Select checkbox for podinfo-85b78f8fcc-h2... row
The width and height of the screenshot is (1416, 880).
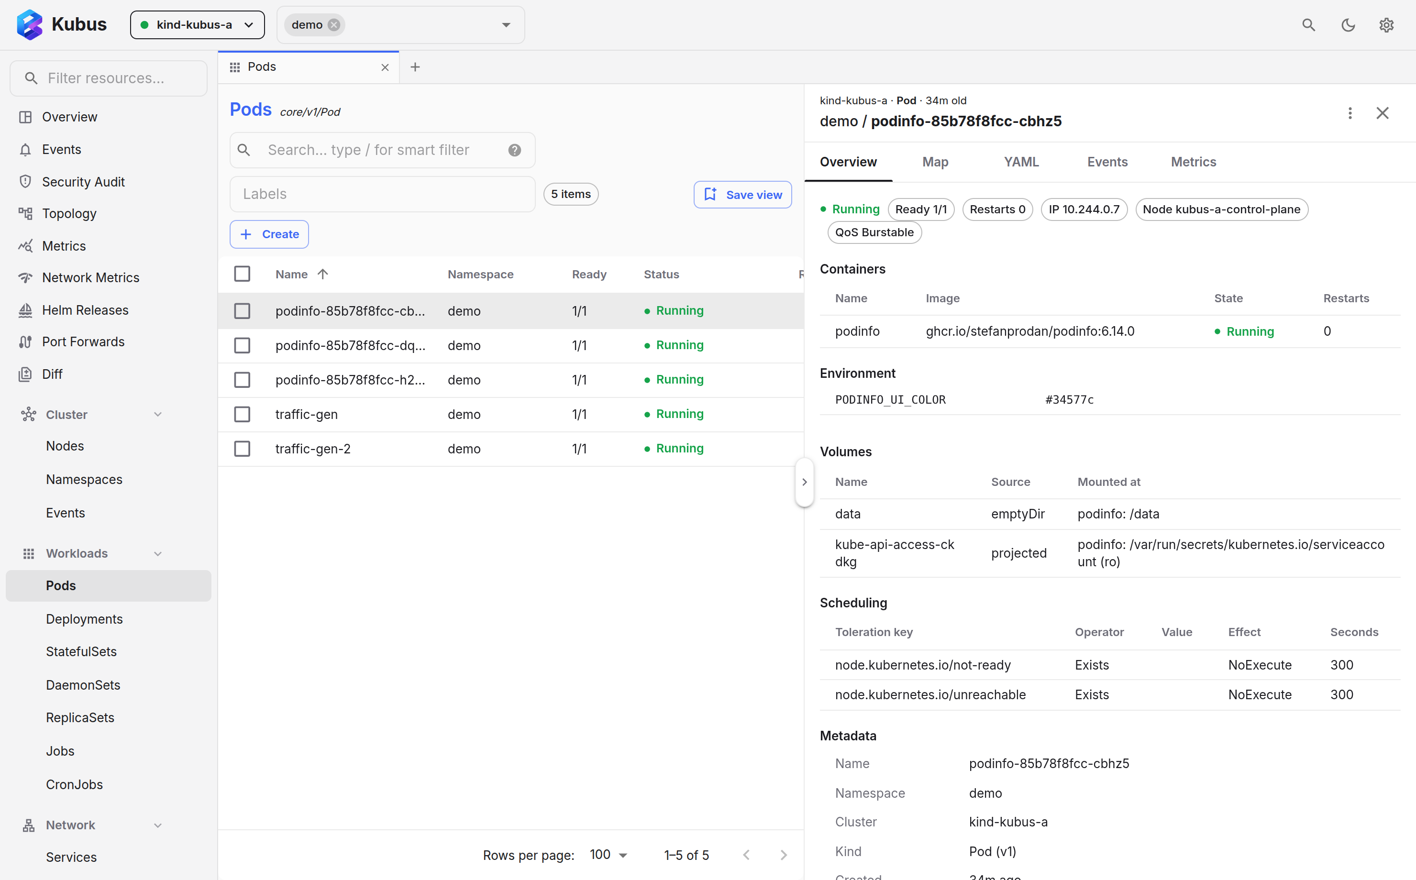click(242, 379)
